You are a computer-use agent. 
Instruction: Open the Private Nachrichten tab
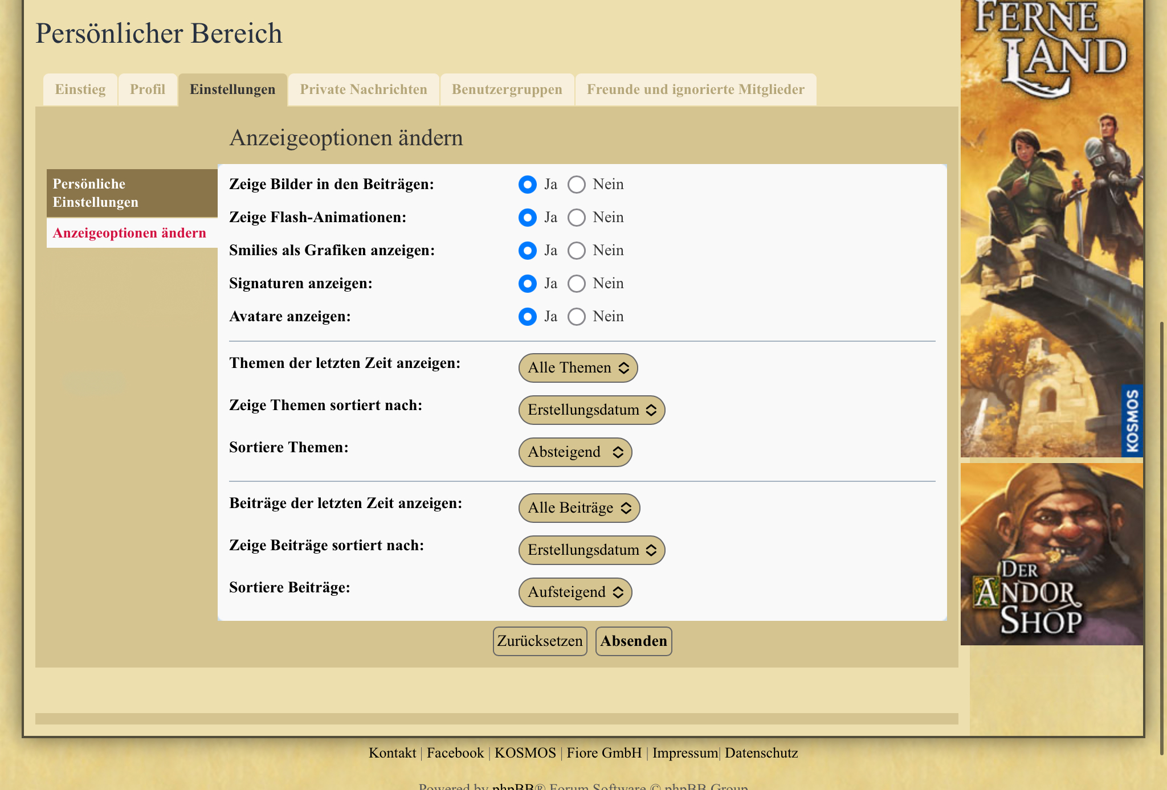[x=364, y=90]
